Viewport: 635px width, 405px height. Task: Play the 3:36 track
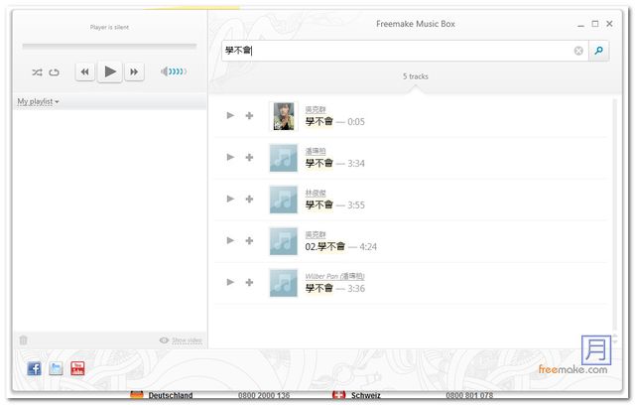(x=230, y=282)
